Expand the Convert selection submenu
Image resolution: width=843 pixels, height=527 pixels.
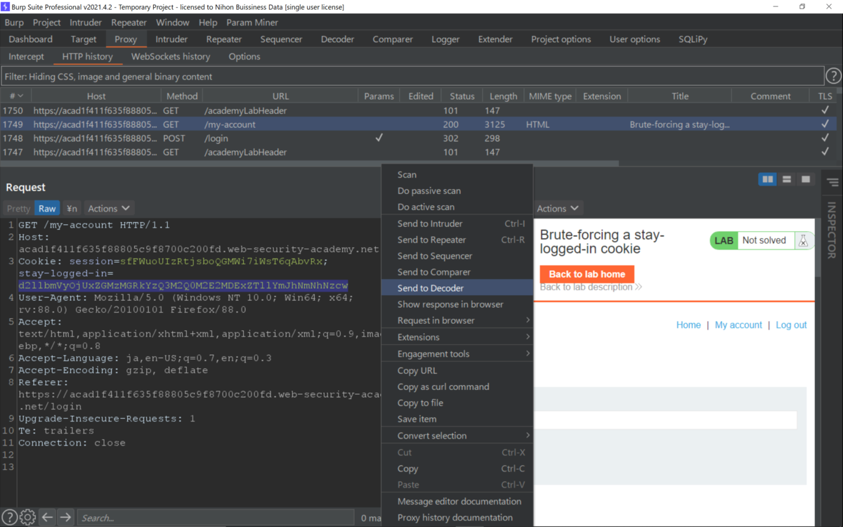[457, 436]
